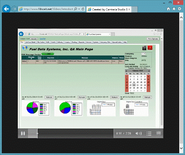185x155 pixels.
Task: Open the video table of contents icon
Action: click(x=149, y=133)
